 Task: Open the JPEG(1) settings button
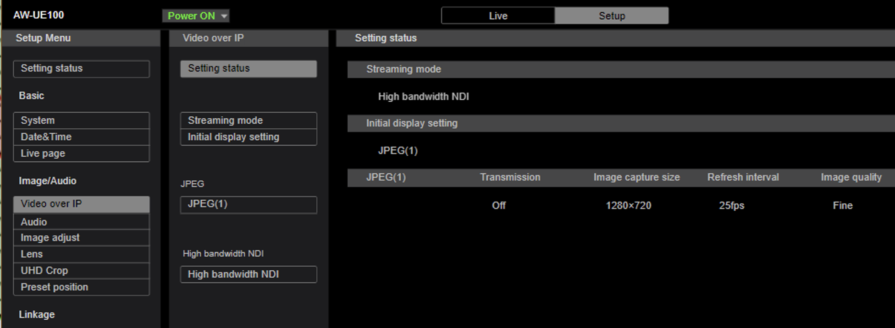pyautogui.click(x=248, y=204)
